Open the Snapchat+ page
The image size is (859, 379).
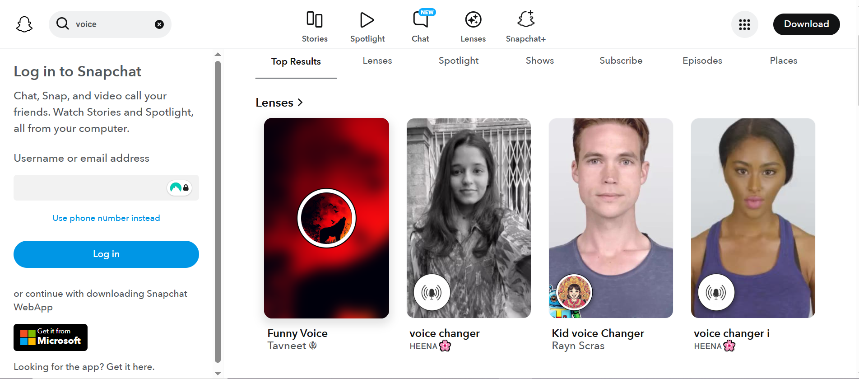pyautogui.click(x=526, y=26)
